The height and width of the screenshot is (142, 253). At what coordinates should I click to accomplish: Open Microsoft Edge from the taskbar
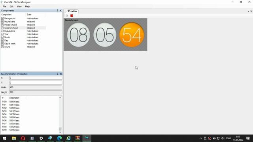[59, 138]
